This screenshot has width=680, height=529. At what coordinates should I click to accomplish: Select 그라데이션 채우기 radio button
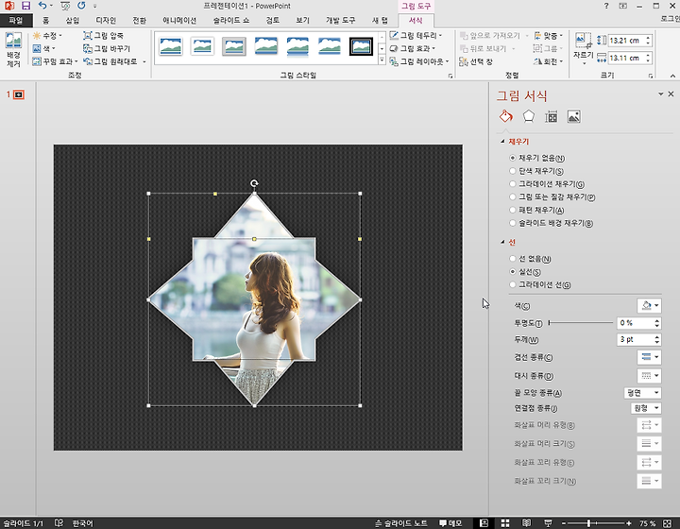click(513, 184)
